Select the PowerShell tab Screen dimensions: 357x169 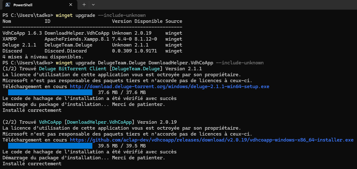39,5
